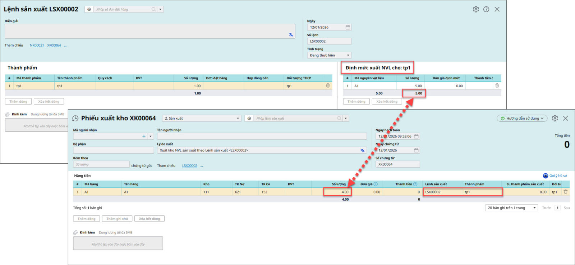575x265 pixels.
Task: Delete material A1 row in Định mức table
Action: pyautogui.click(x=497, y=86)
